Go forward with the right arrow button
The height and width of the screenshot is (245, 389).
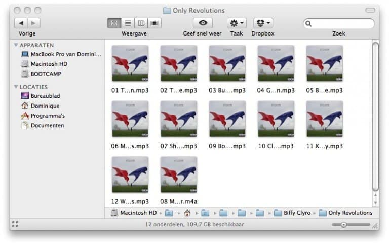coord(33,23)
